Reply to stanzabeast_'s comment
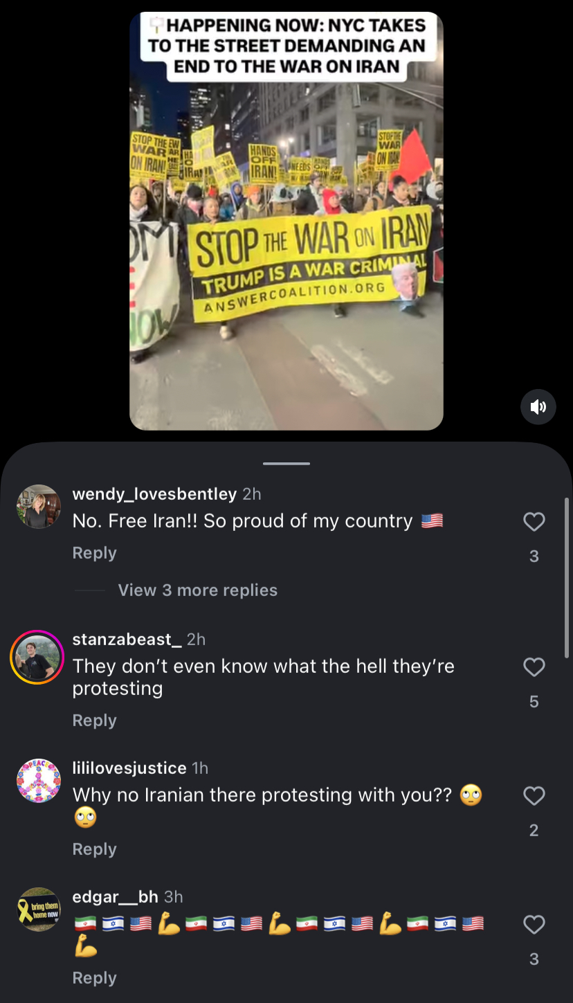 (95, 721)
